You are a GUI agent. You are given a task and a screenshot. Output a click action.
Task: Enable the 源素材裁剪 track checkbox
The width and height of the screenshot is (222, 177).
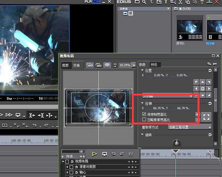tap(71, 167)
